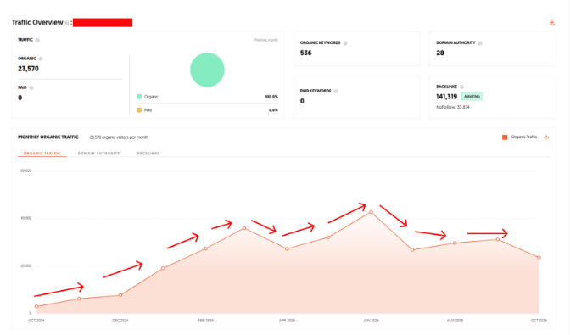Select the OCT 2024 chart data point

pyautogui.click(x=36, y=307)
